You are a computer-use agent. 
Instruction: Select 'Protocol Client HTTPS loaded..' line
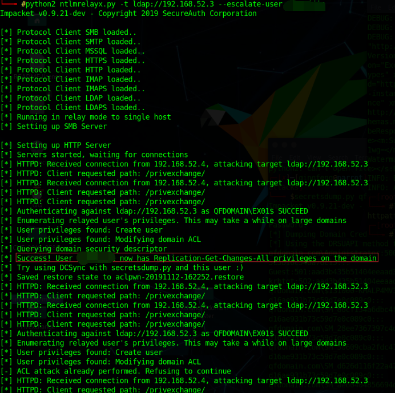tap(73, 60)
